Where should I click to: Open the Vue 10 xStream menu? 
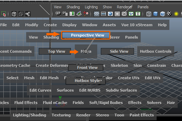pos(137,25)
